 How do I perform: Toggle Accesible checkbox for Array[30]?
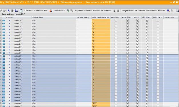127,62
